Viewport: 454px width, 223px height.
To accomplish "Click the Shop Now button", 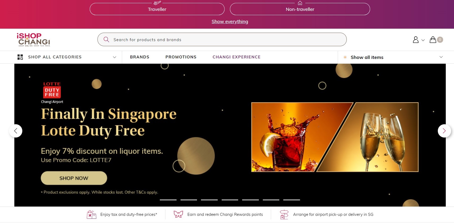I will [x=74, y=178].
